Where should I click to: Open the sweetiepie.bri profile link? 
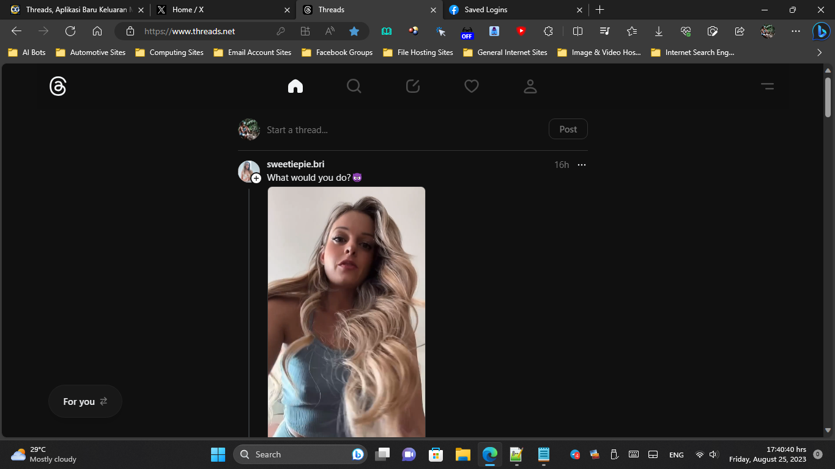pyautogui.click(x=295, y=164)
